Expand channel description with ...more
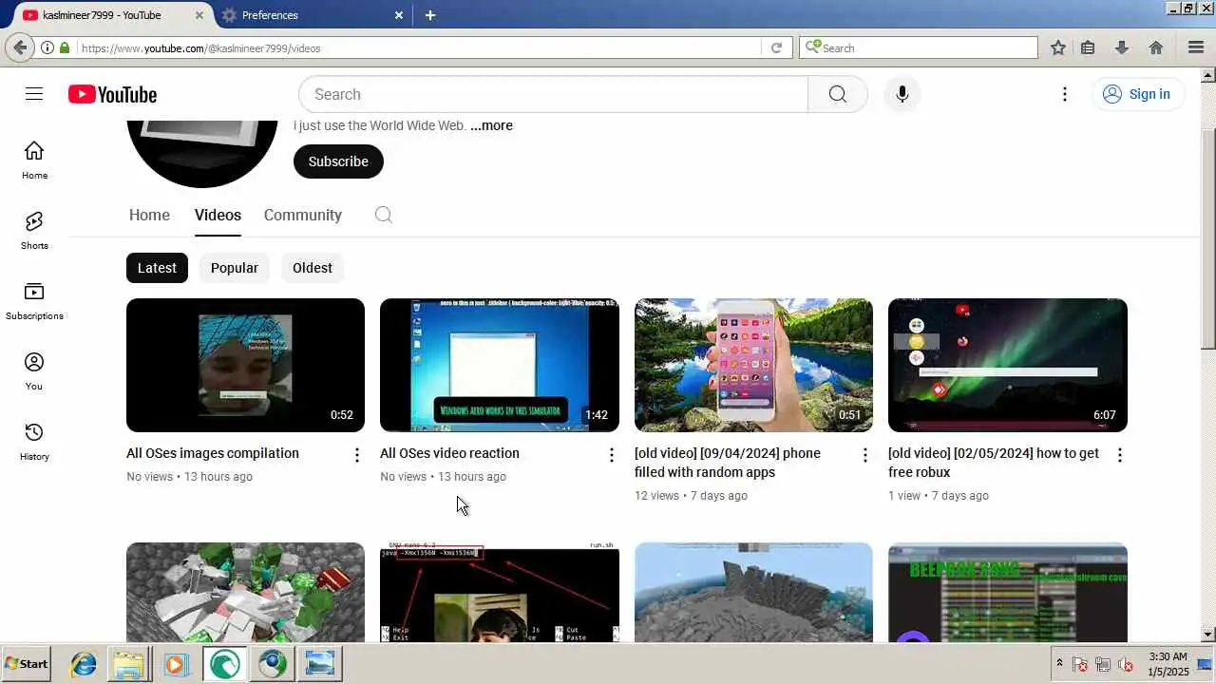This screenshot has height=684, width=1216. click(x=491, y=125)
